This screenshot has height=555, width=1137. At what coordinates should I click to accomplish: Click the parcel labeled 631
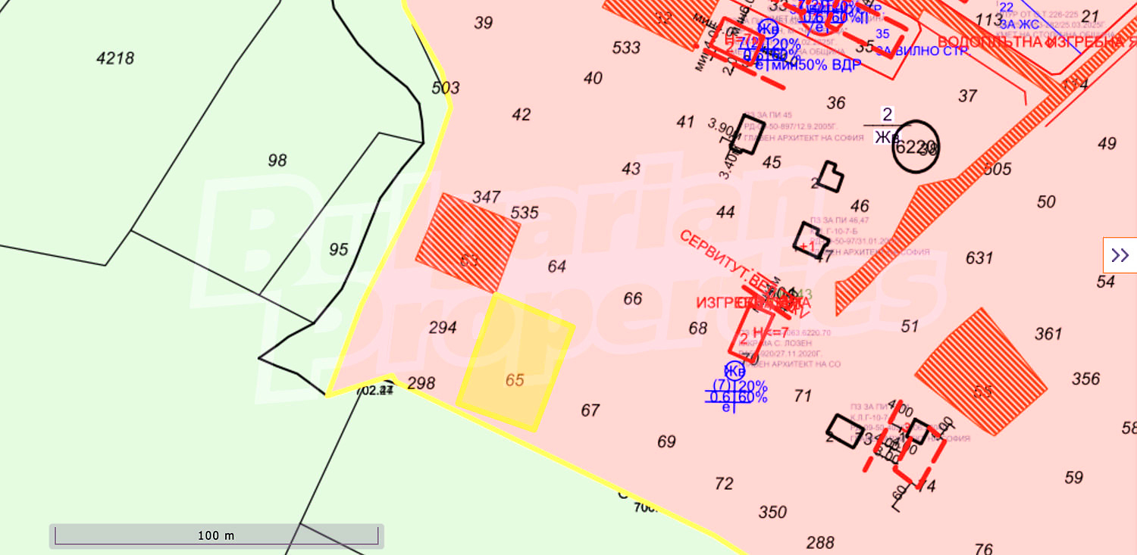click(979, 258)
